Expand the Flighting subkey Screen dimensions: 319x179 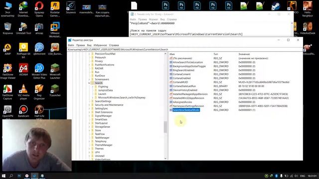coord(93,87)
